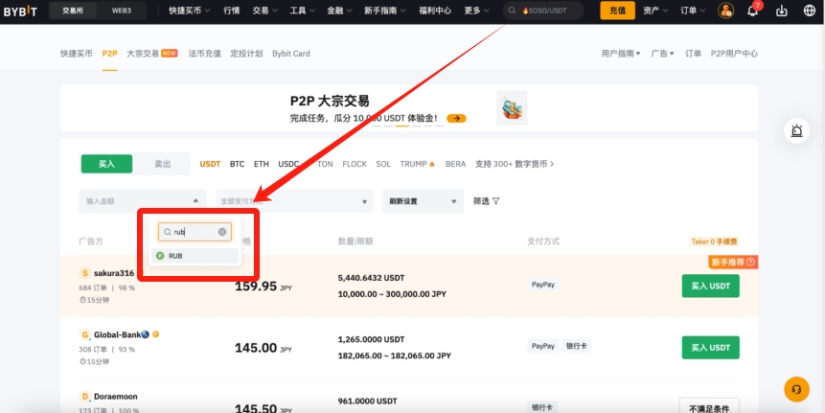Expand the 更多 top menu
The width and height of the screenshot is (825, 413).
coord(476,11)
